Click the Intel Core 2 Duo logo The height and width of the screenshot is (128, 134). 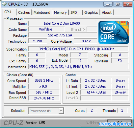[x=114, y=32]
